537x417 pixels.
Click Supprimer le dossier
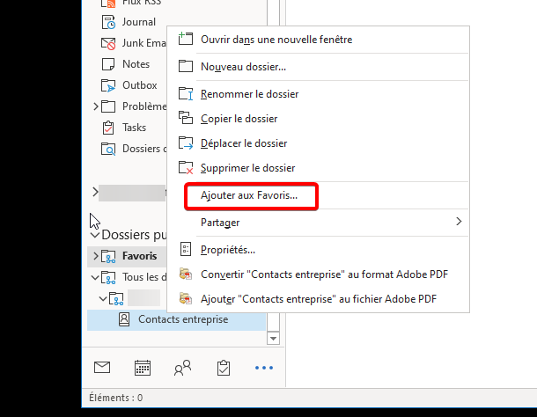(x=247, y=168)
